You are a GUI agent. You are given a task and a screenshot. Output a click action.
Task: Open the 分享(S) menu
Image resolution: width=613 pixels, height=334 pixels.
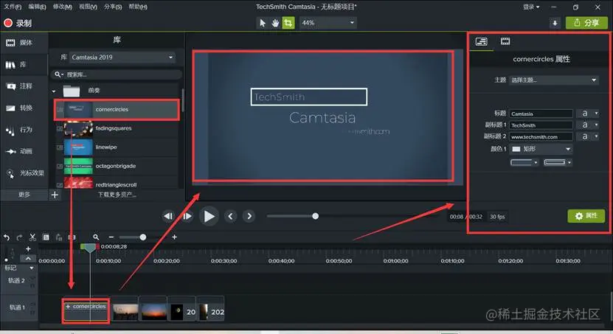tap(113, 7)
